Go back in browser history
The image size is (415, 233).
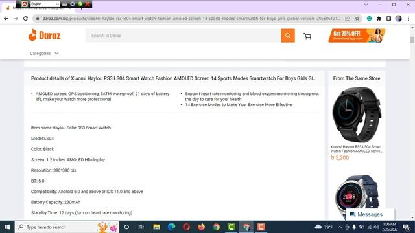click(x=6, y=19)
